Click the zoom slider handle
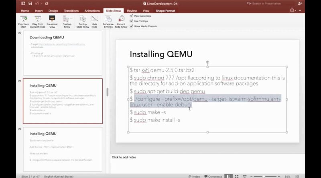Viewport: 321px width, 178px height. [264, 176]
